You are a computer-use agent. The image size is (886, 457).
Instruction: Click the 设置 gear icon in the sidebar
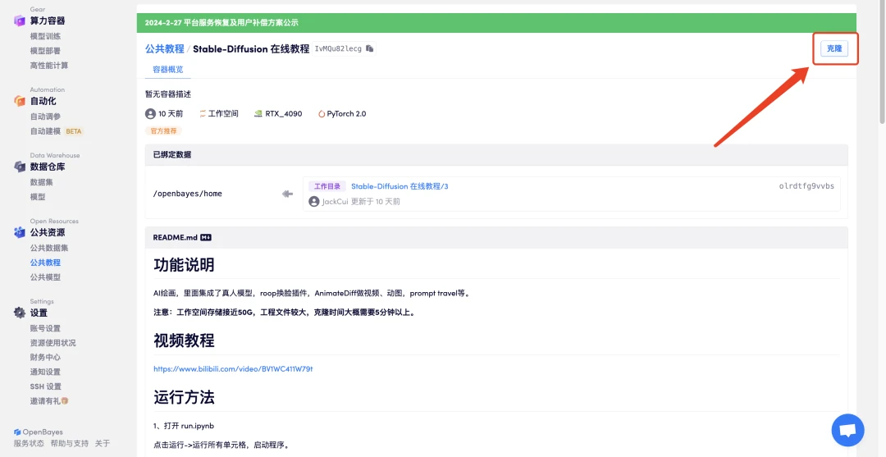pyautogui.click(x=20, y=313)
